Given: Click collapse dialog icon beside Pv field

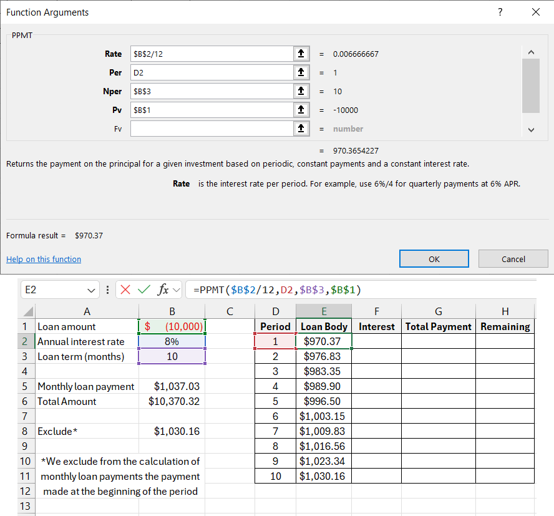Looking at the screenshot, I should tap(301, 110).
